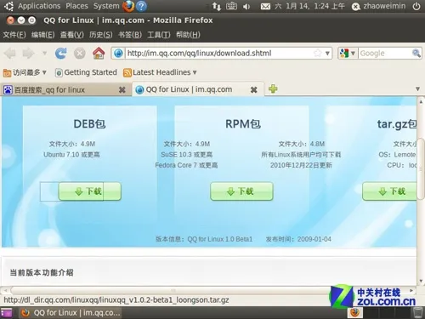Open the 工具(T) menu
This screenshot has height=319, width=425.
tap(159, 35)
